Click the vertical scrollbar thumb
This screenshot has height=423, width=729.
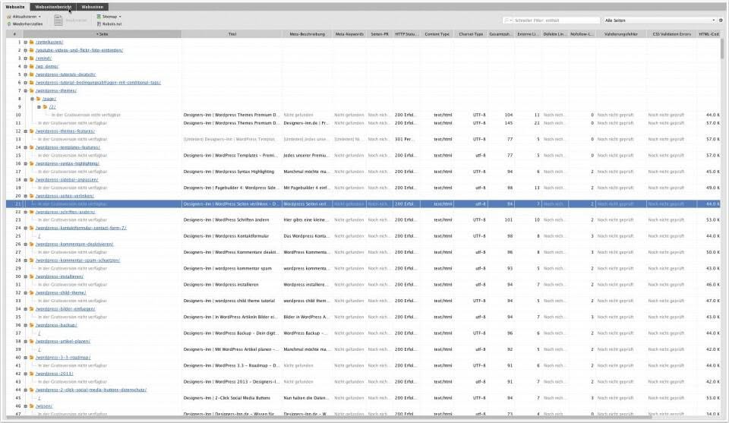pos(722,48)
